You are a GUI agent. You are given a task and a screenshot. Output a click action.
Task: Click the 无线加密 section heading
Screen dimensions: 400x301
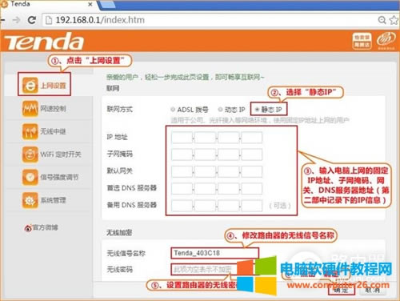[119, 233]
